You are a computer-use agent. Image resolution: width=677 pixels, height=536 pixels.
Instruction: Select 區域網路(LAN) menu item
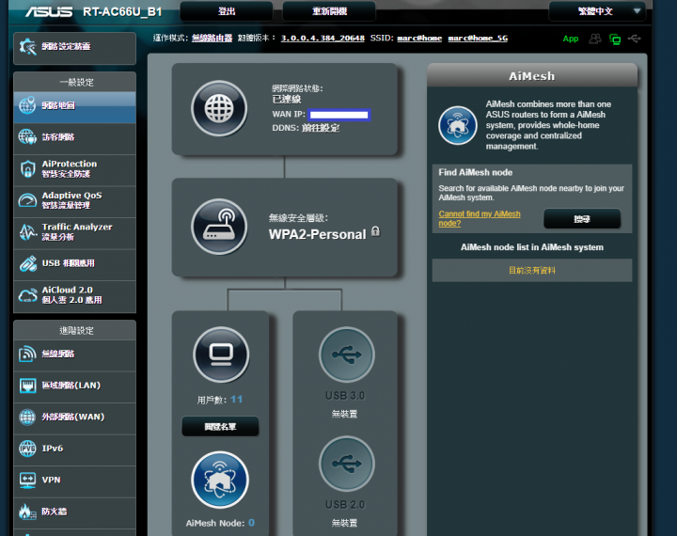pyautogui.click(x=74, y=386)
